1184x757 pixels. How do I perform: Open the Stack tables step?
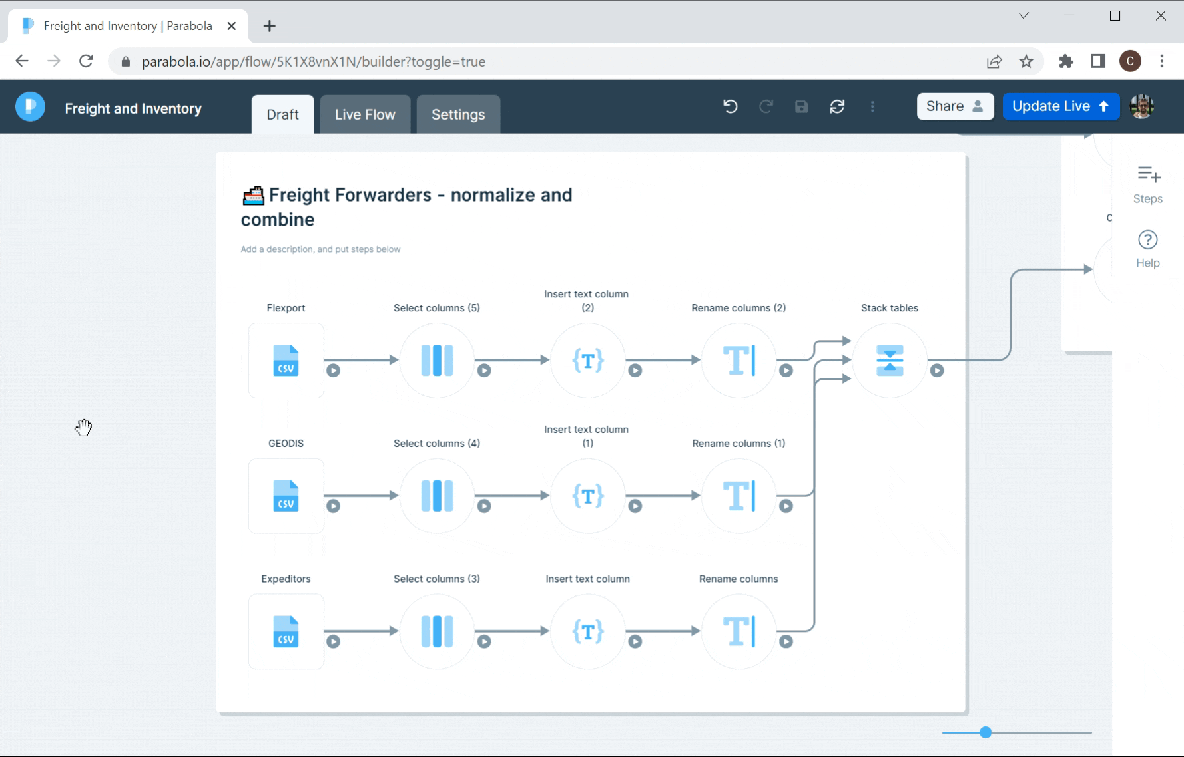tap(890, 361)
